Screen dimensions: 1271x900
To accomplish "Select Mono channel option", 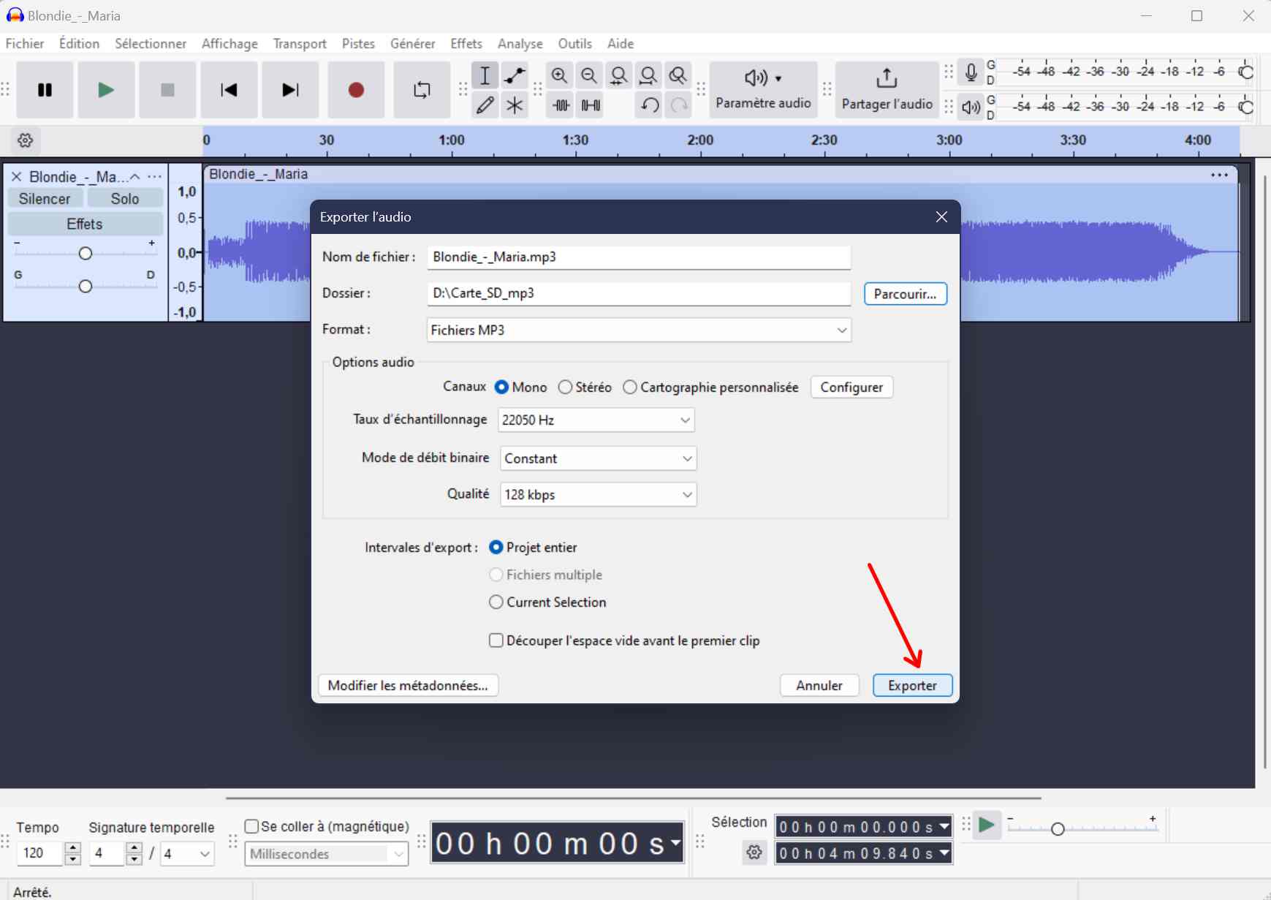I will point(520,387).
